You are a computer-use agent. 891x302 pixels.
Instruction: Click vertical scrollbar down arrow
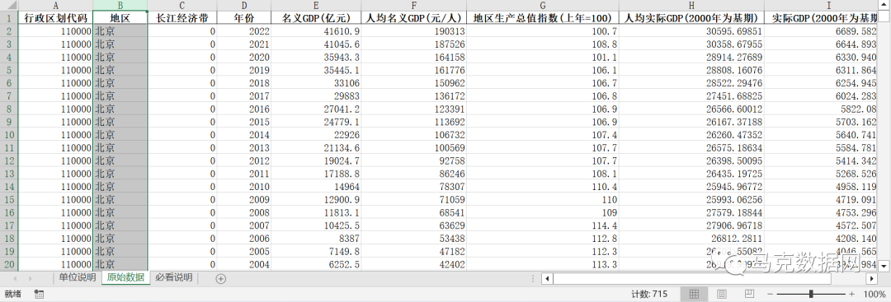point(884,265)
